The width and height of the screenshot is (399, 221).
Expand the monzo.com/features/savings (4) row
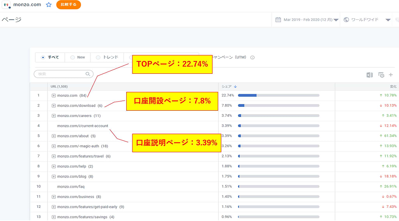coord(54,217)
